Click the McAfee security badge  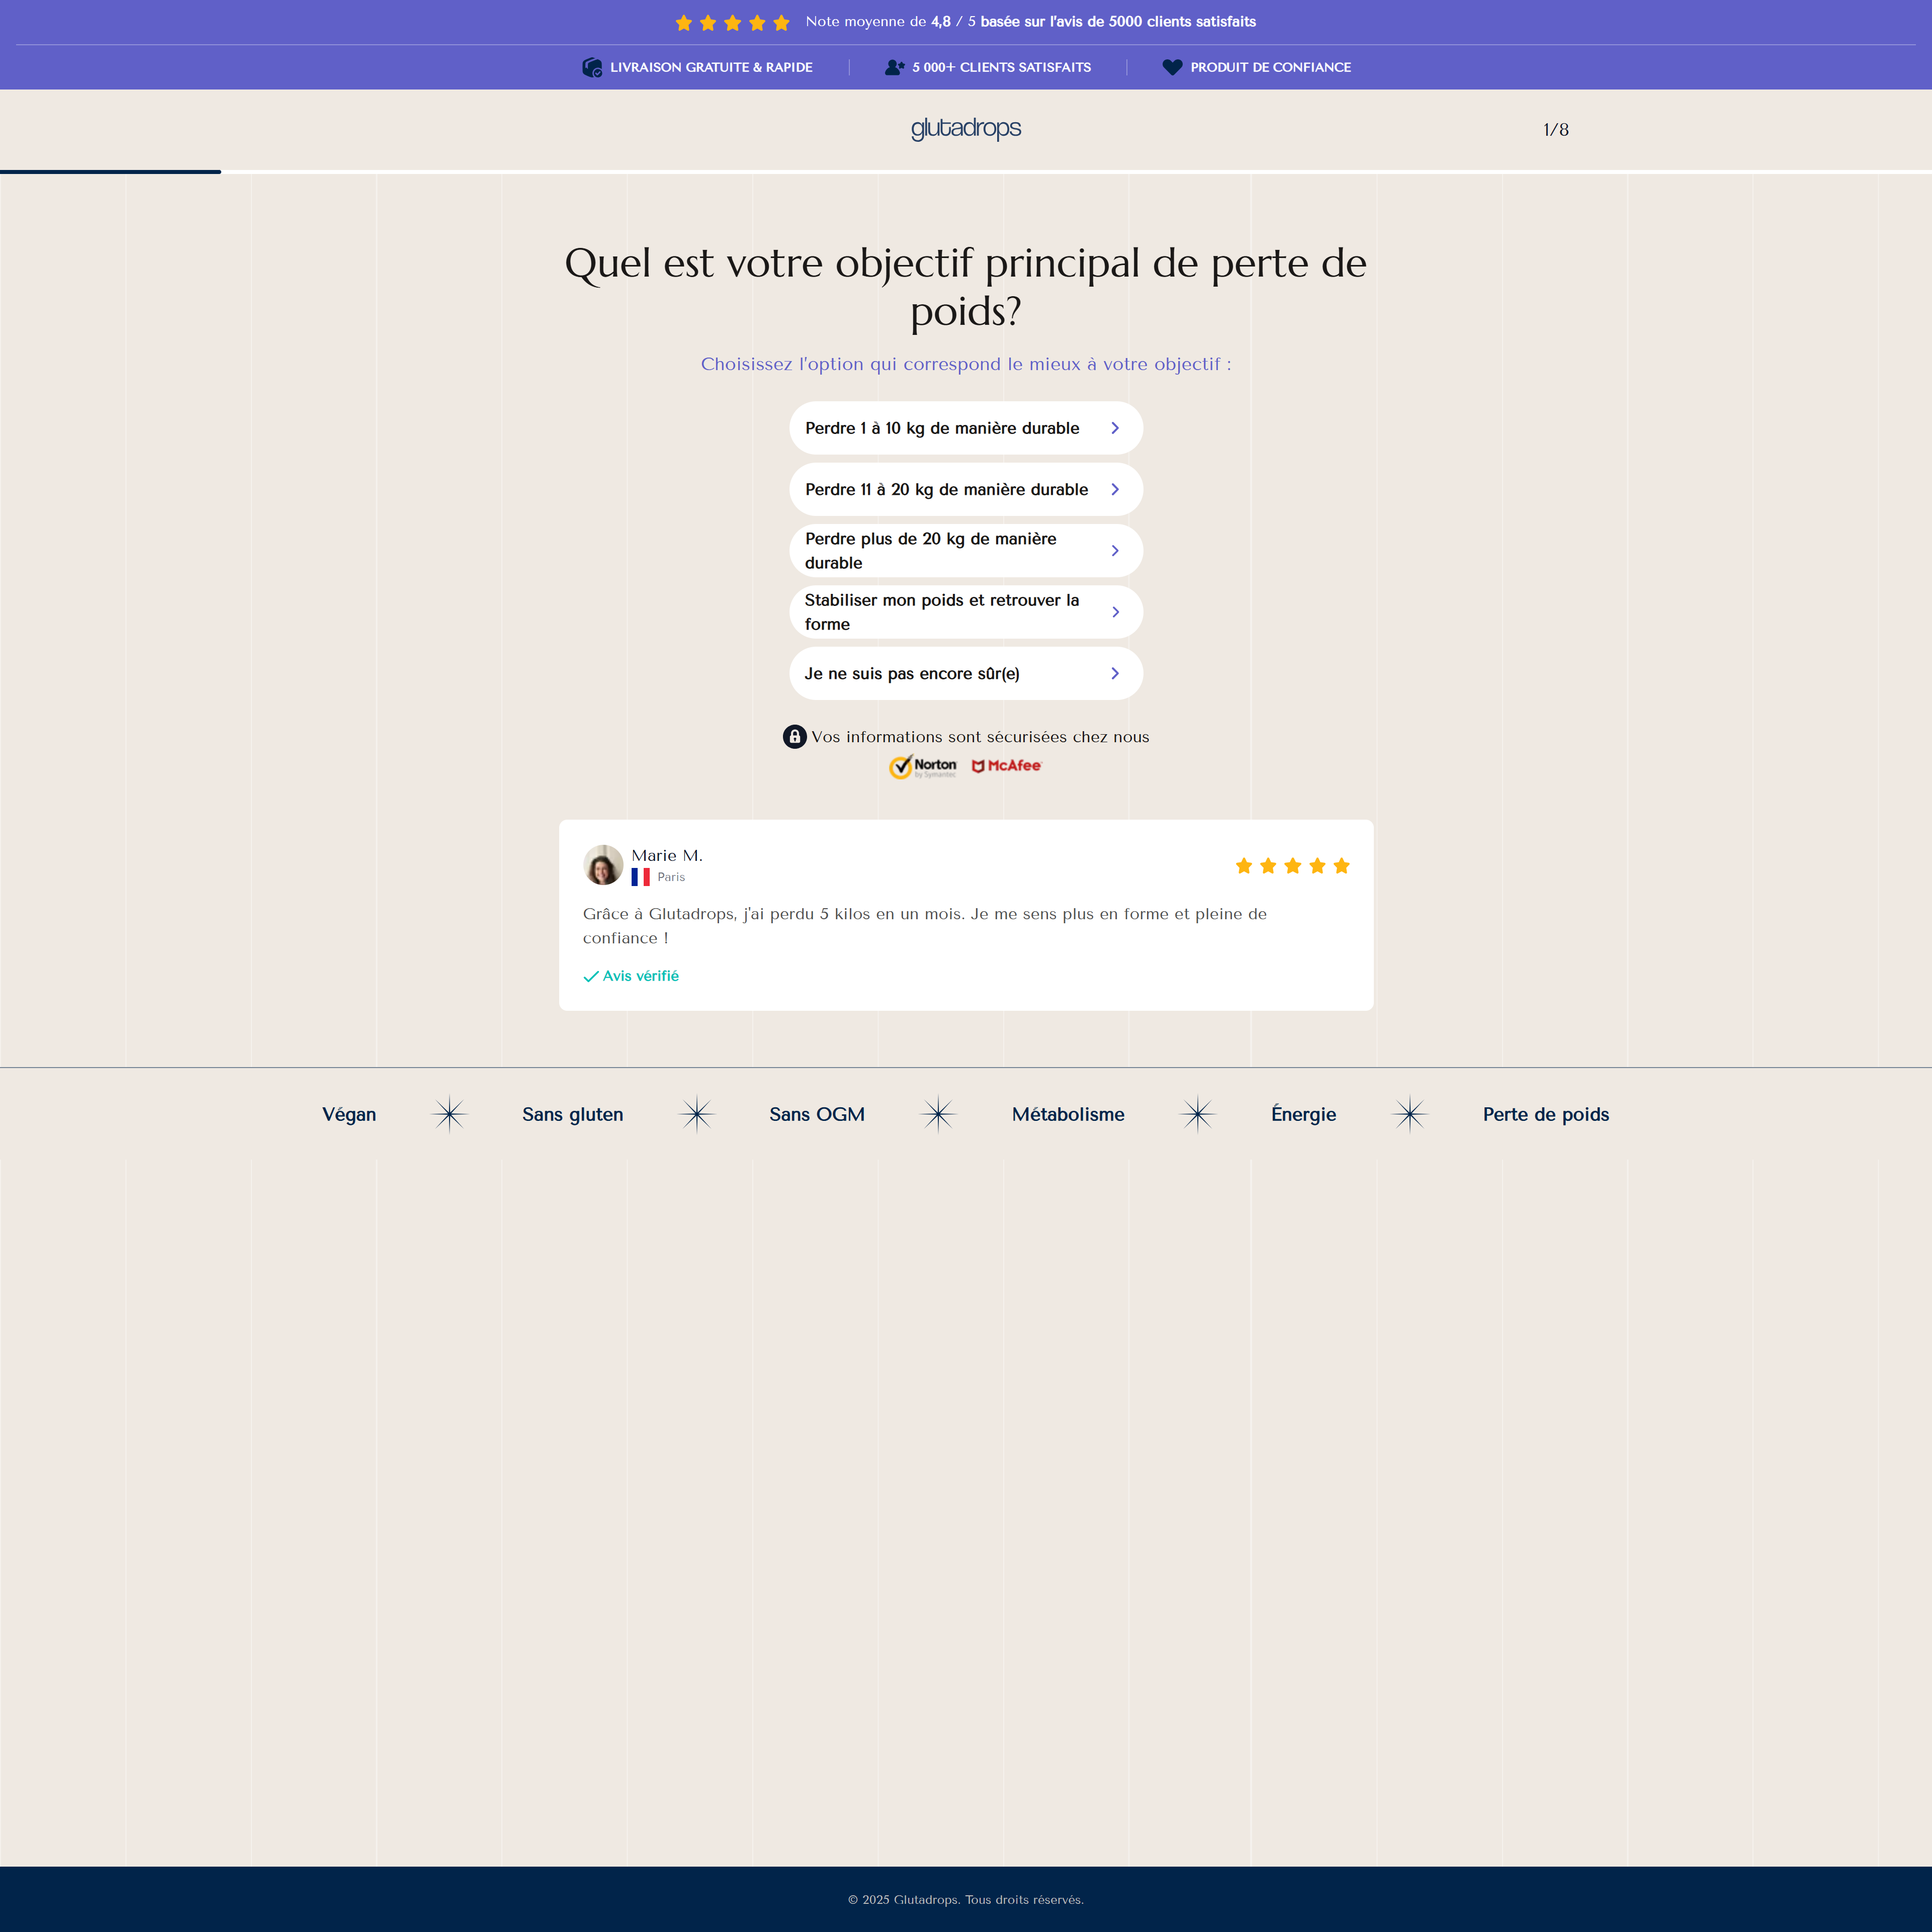coord(1006,766)
